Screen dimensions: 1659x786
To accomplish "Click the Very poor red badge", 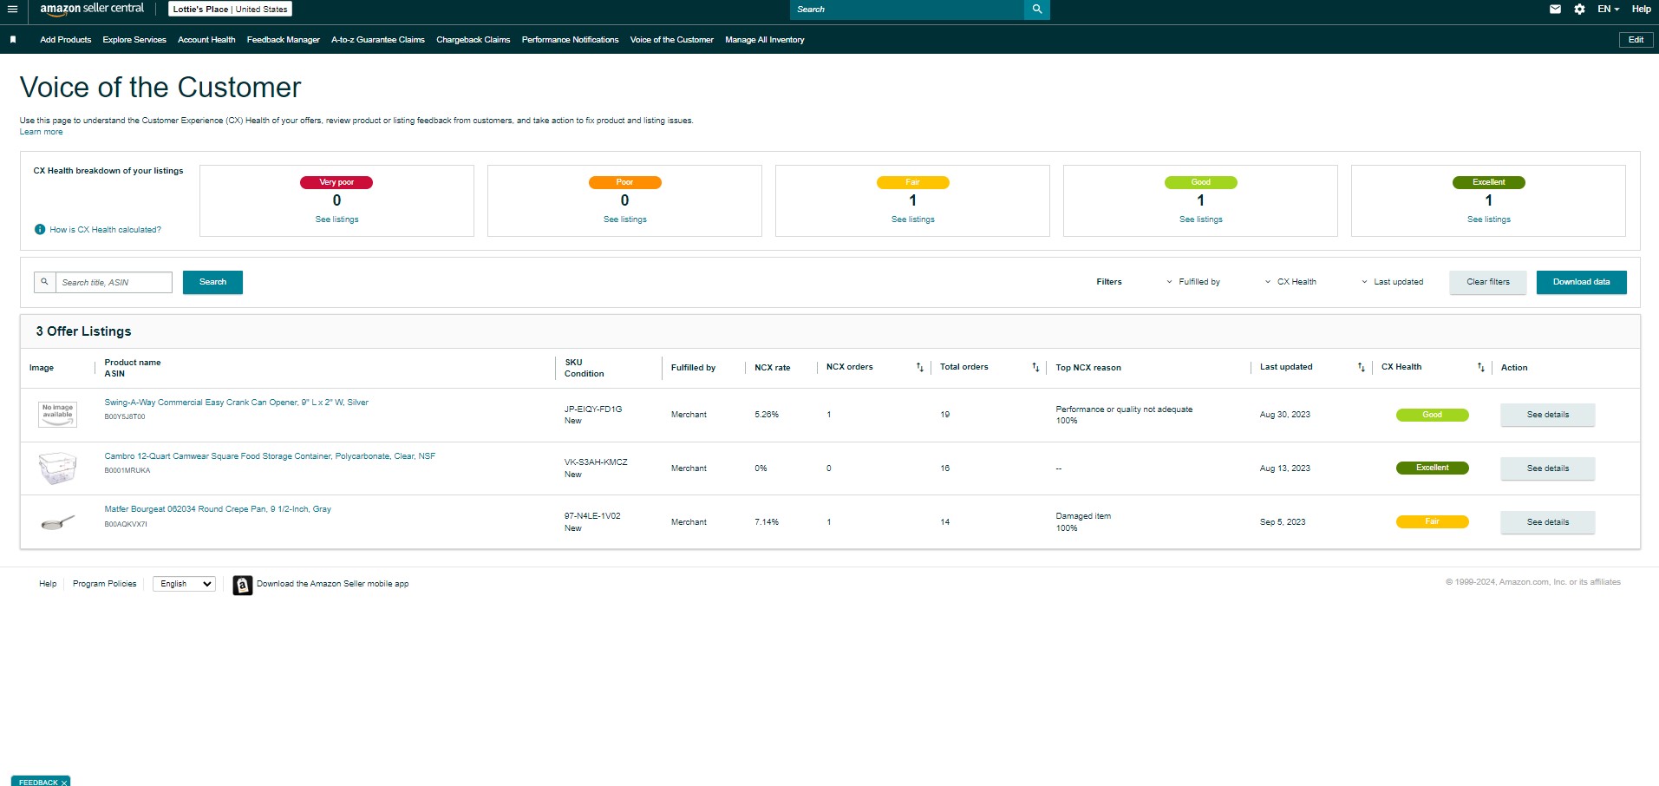I will (336, 182).
